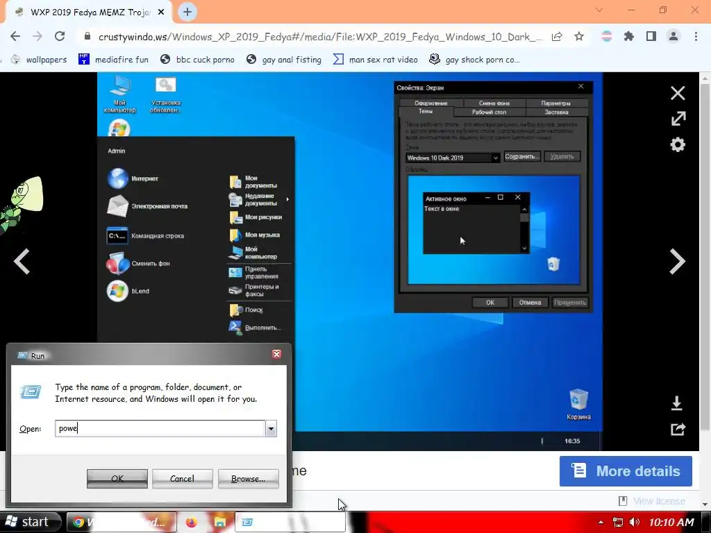Open the network tray icon
711x533 pixels.
click(617, 522)
